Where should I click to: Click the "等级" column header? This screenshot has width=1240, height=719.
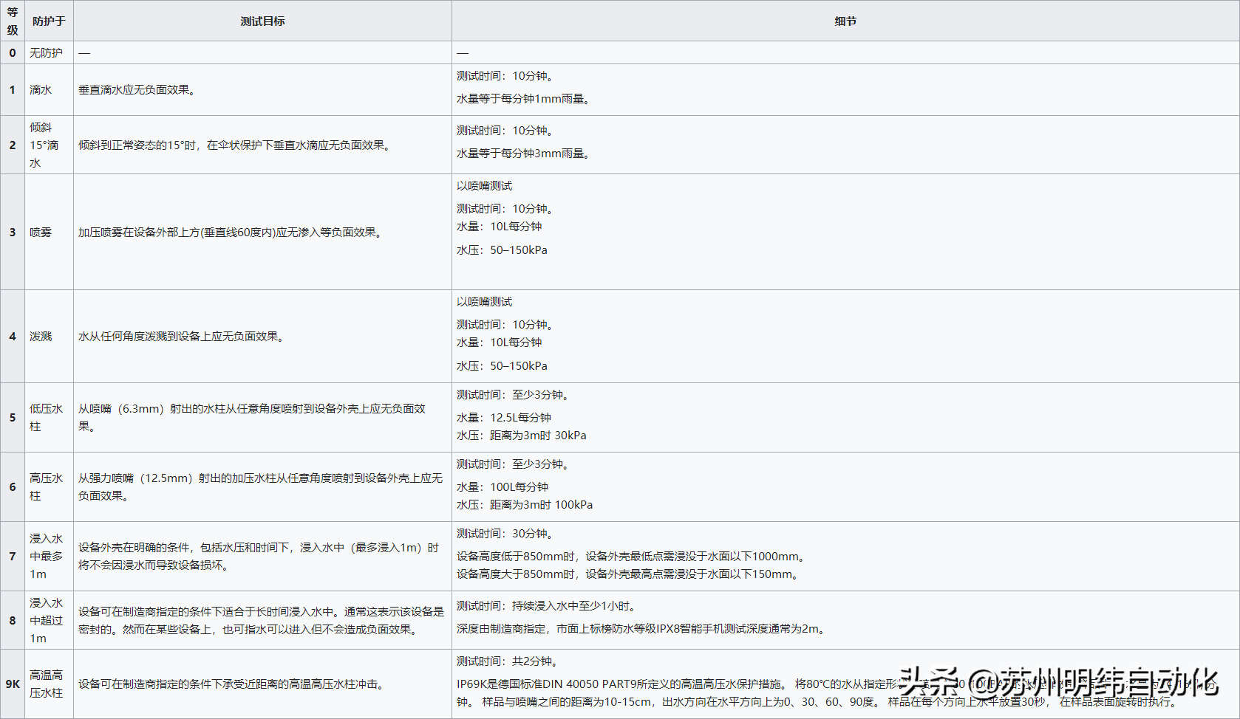(x=13, y=21)
